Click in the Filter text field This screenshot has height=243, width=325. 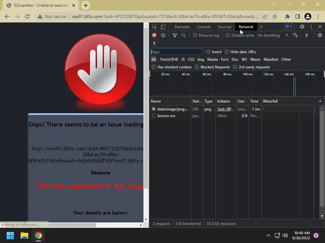[176, 52]
